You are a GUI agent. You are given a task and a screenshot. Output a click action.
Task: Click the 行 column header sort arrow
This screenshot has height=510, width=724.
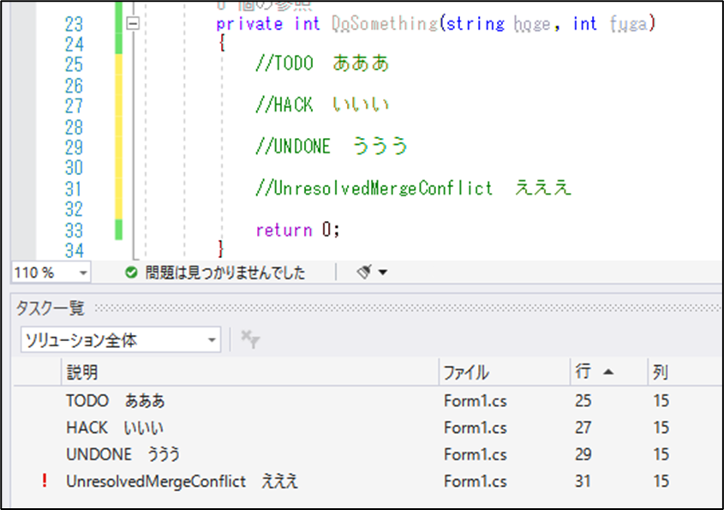tap(608, 372)
